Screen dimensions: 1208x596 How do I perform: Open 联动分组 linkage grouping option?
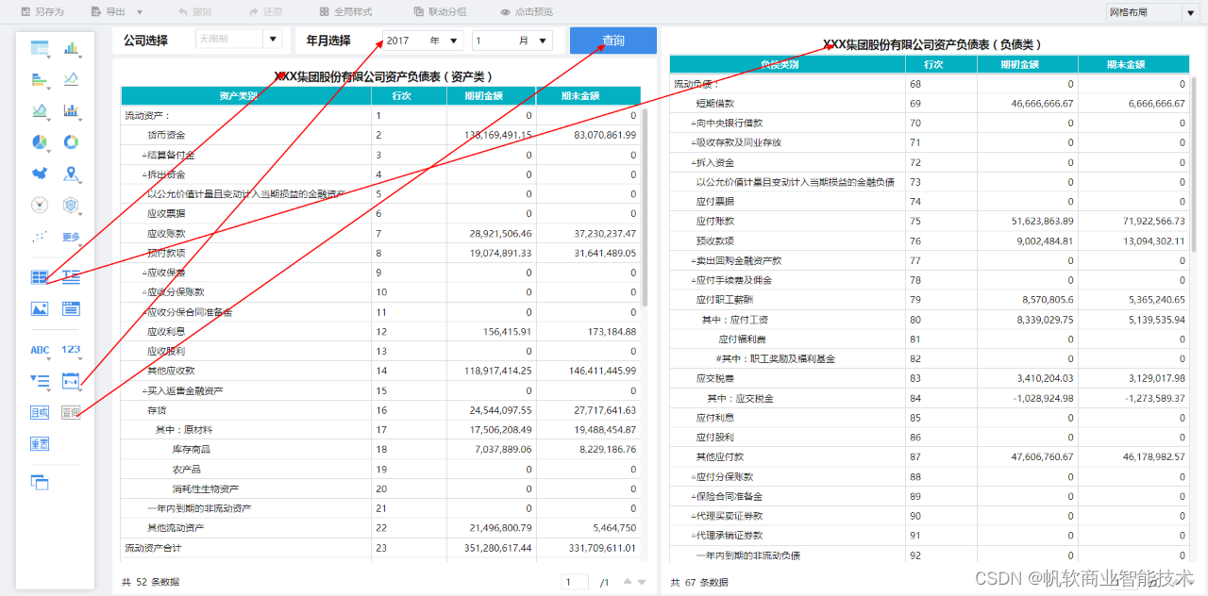coord(440,12)
